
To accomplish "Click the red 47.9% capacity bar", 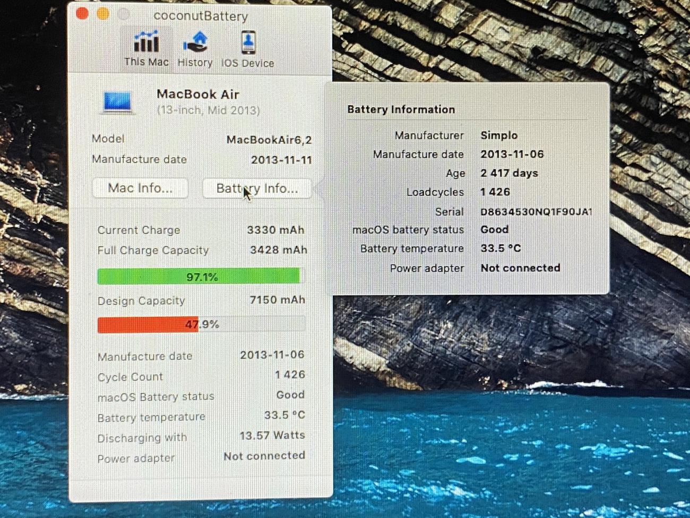I will [201, 324].
